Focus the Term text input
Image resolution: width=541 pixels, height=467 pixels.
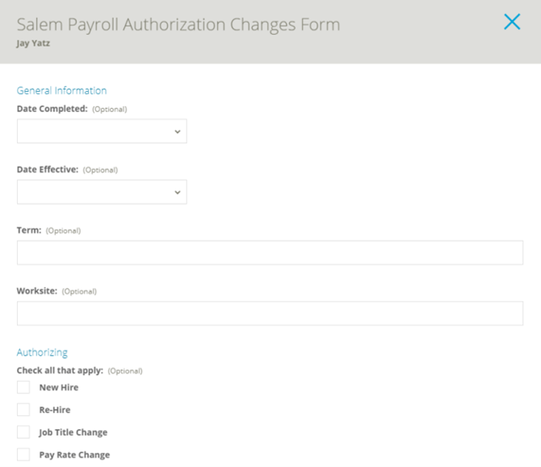[270, 252]
